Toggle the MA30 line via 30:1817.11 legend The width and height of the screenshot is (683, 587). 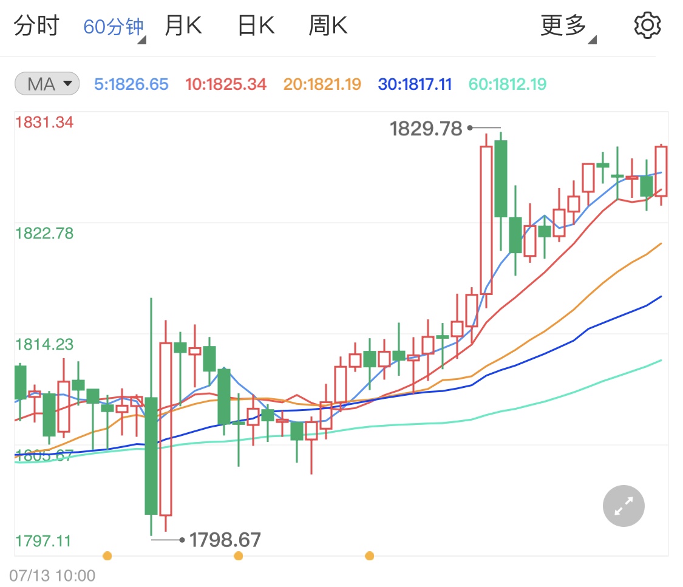415,84
